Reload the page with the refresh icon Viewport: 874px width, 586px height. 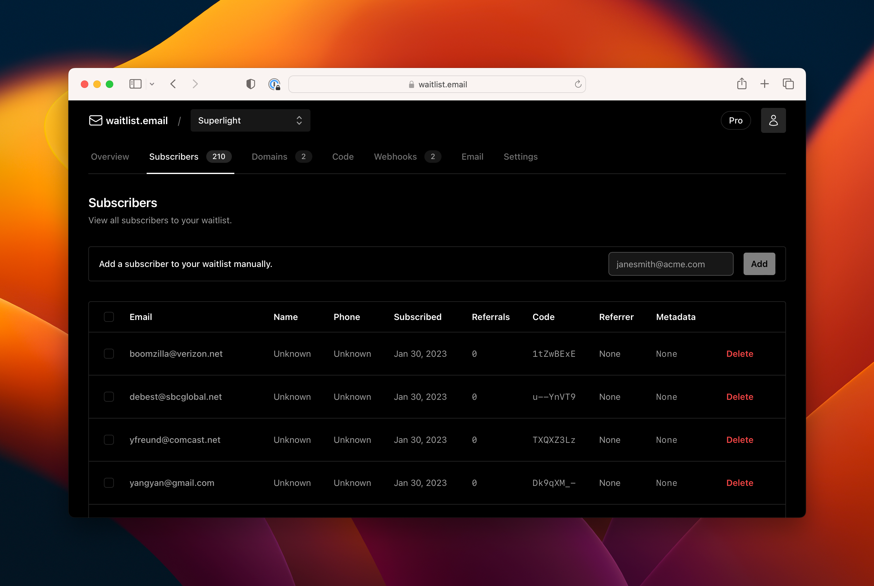578,84
